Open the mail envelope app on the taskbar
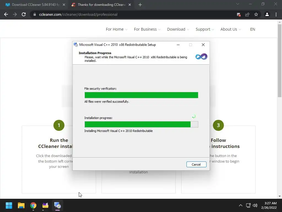Viewport: 282px width, 212px height. [x=45, y=205]
